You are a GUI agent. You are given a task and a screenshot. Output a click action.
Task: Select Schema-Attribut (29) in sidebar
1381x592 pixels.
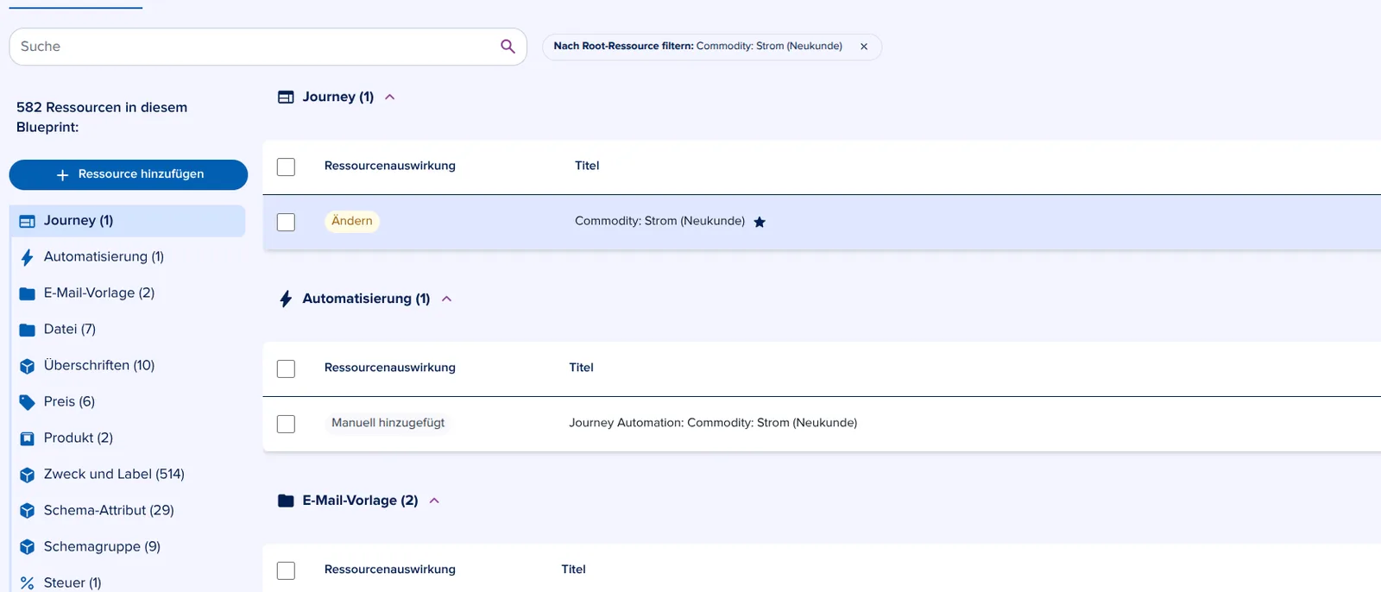[128, 511]
